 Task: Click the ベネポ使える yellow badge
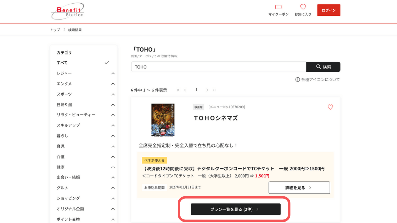coord(154,160)
